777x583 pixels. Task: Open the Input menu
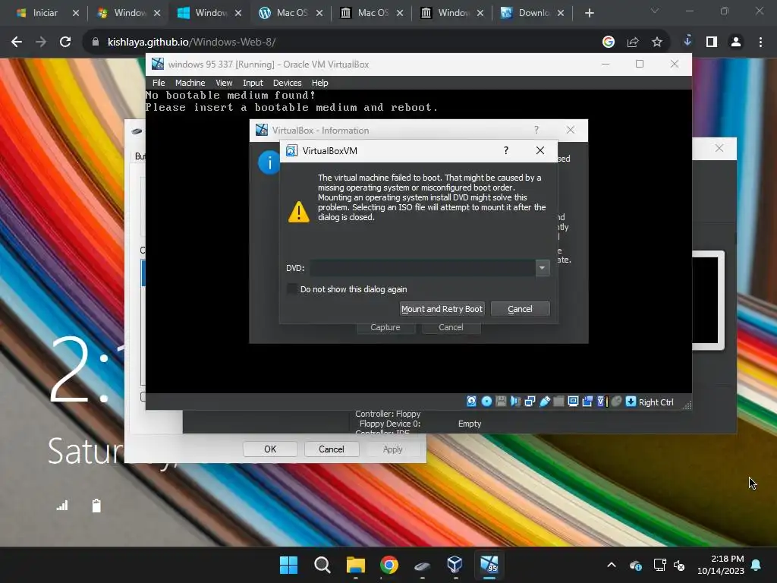point(253,83)
